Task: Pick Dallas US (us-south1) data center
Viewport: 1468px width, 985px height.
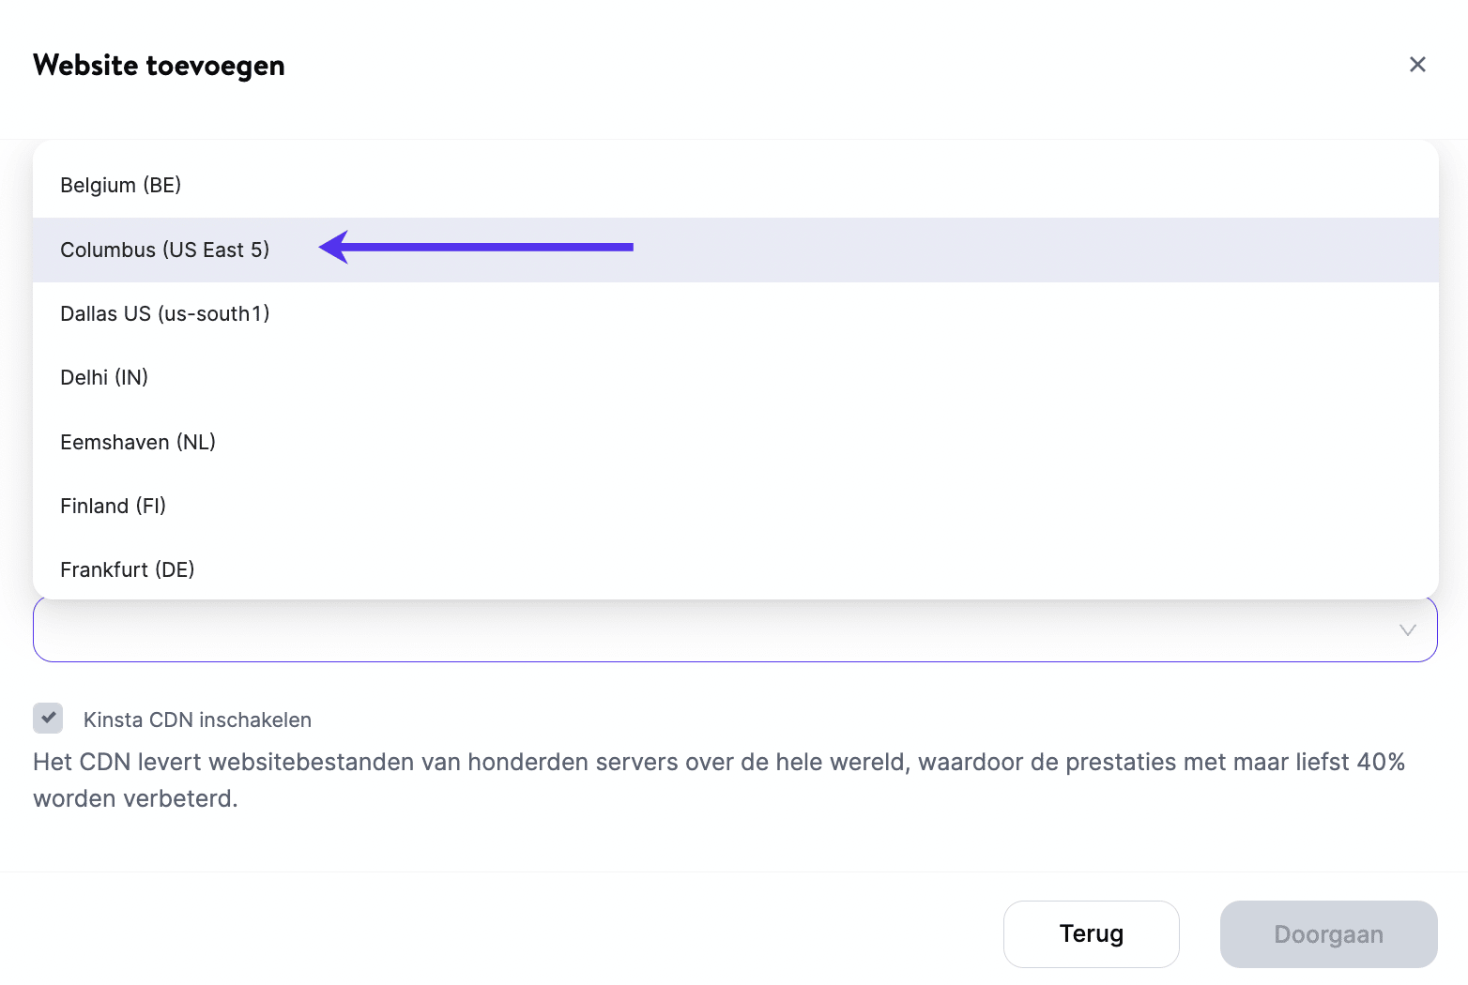Action: pyautogui.click(x=165, y=314)
